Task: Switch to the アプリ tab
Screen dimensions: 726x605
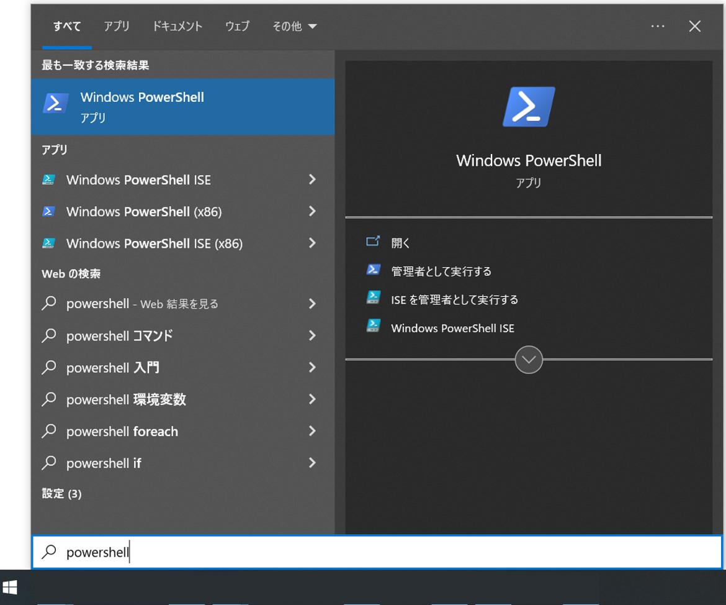Action: pos(116,26)
